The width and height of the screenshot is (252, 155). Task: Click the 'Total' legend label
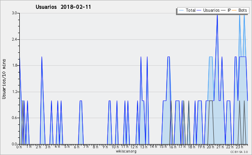(190, 10)
